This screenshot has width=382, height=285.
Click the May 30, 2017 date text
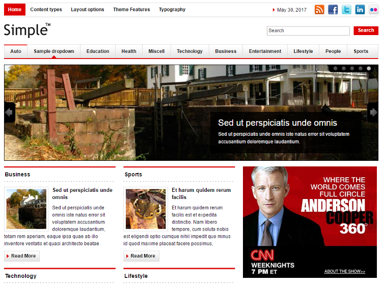coord(292,10)
